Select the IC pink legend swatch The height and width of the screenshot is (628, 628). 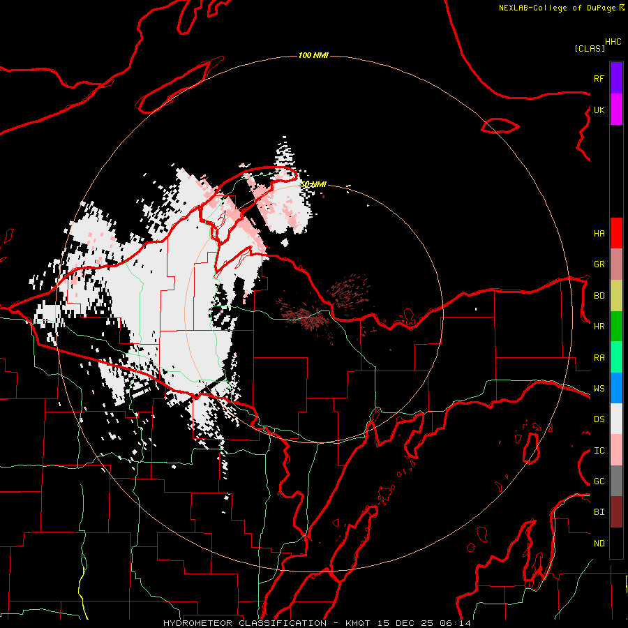pos(616,450)
